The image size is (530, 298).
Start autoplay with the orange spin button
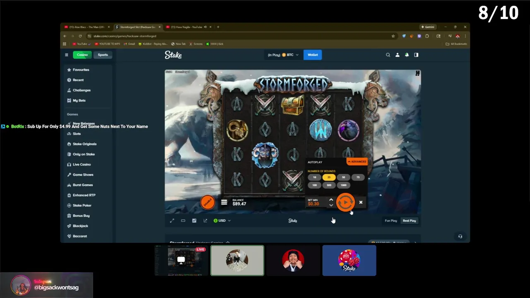345,202
